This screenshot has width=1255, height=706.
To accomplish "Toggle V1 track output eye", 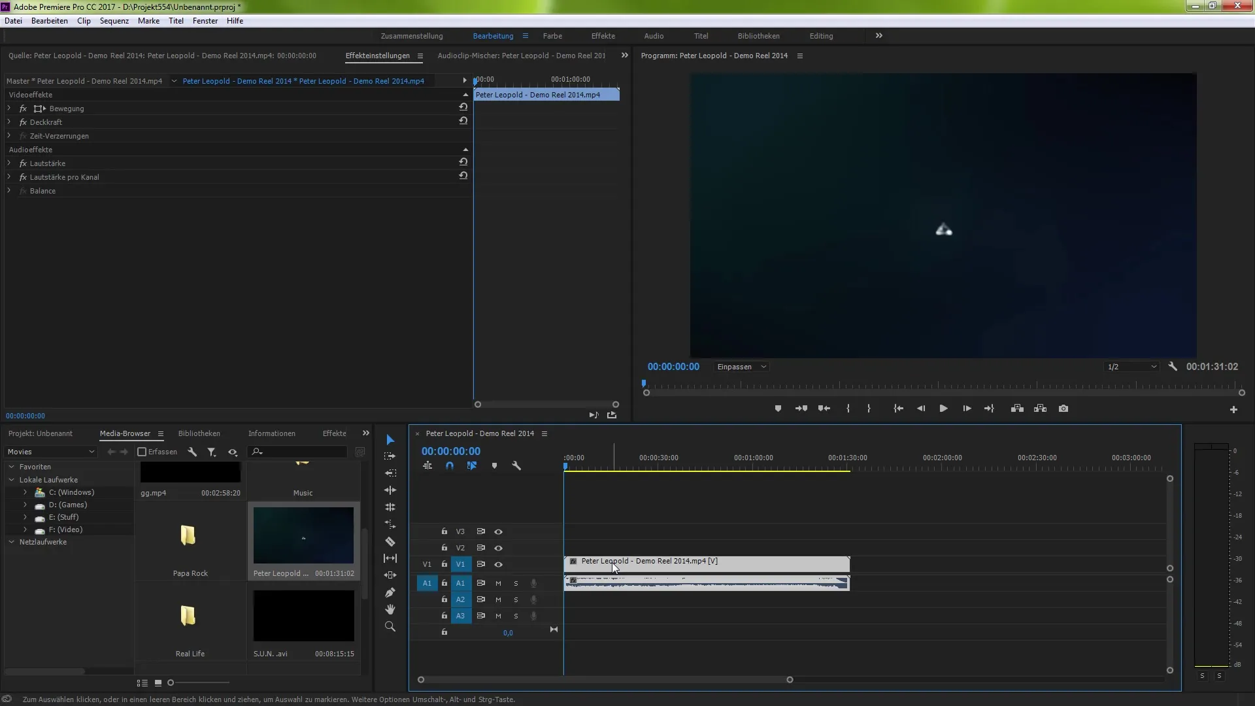I will coord(498,565).
